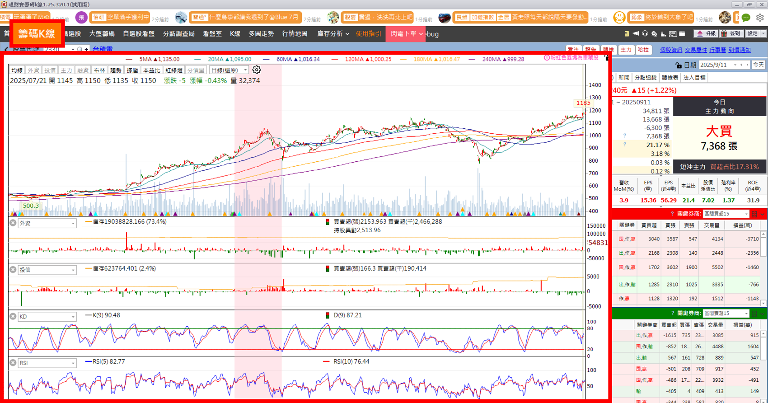Close the KD indicator panel
This screenshot has width=768, height=403.
coord(13,316)
